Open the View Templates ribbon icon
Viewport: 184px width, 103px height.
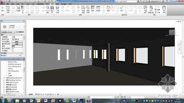coord(8,9)
